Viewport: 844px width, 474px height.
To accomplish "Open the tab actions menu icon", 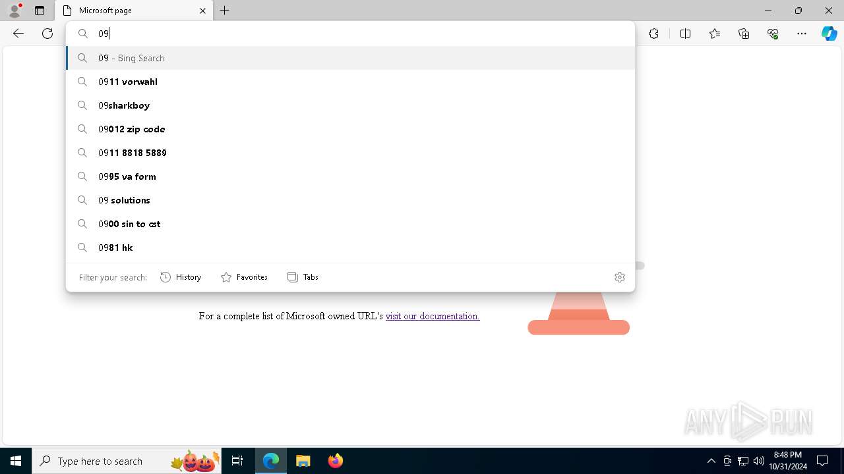I will (40, 11).
